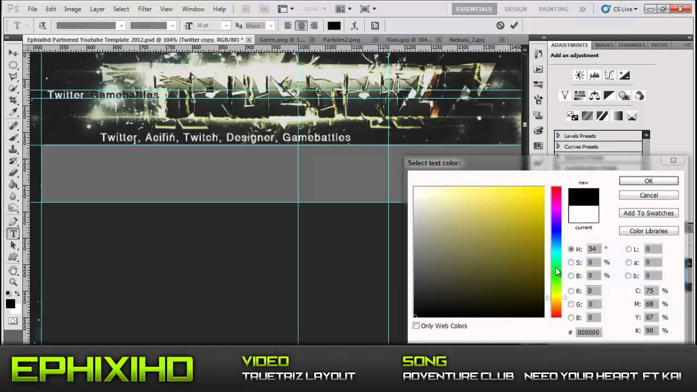Select the History Brush tool
The image size is (697, 392).
[13, 162]
